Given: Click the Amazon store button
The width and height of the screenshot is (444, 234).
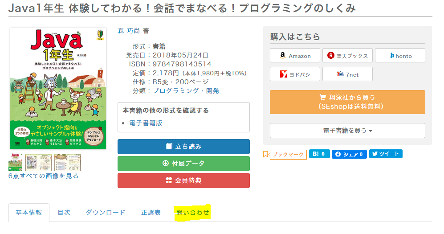Looking at the screenshot, I should click(x=294, y=56).
